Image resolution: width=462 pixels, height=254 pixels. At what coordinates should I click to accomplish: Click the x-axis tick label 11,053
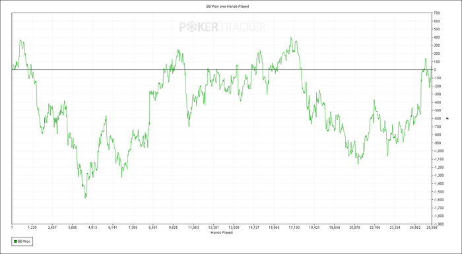click(193, 228)
